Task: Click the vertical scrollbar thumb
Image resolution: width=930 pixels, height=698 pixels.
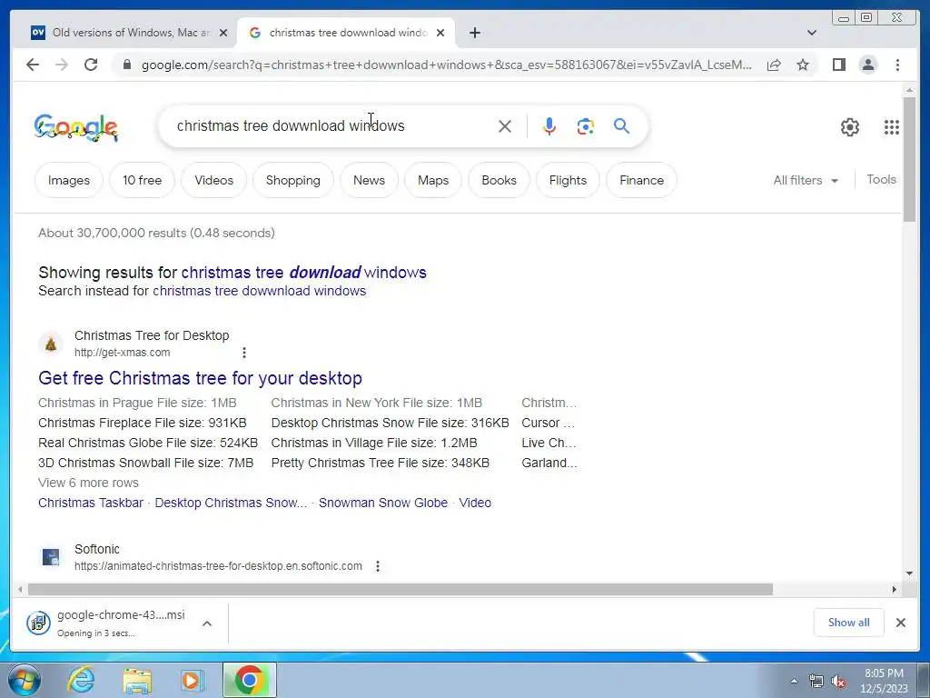Action: click(x=909, y=159)
